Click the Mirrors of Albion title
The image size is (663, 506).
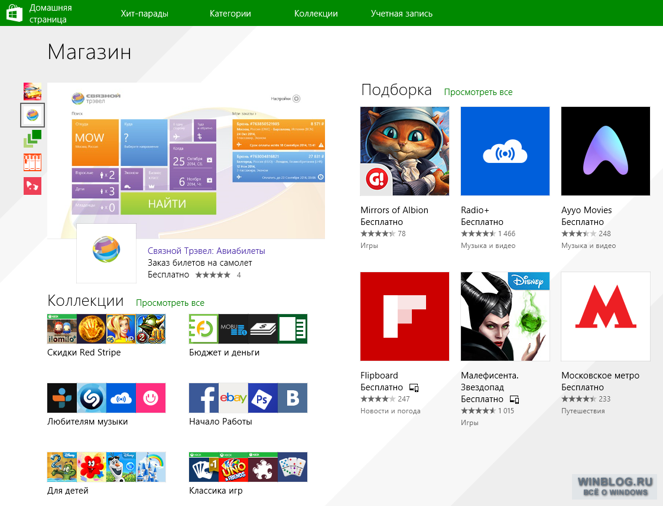click(x=394, y=210)
